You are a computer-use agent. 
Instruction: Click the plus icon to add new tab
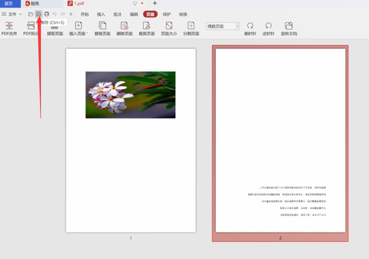click(x=155, y=3)
